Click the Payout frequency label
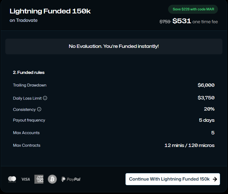 [29, 120]
